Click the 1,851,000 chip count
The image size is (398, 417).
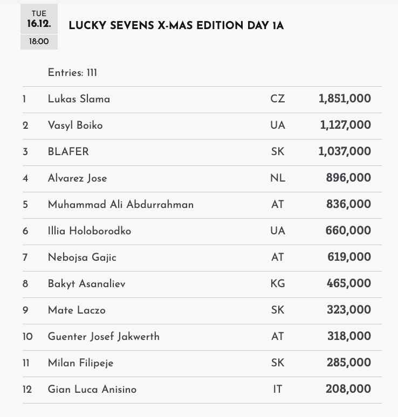coord(345,99)
